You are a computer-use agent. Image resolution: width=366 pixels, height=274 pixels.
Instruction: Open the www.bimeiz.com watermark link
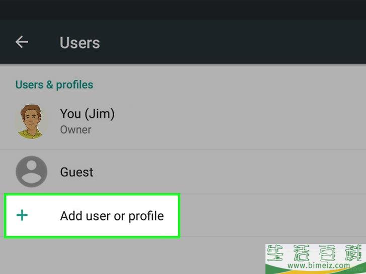click(x=319, y=265)
